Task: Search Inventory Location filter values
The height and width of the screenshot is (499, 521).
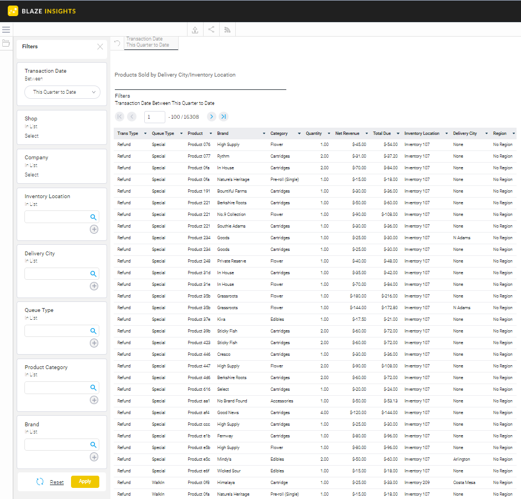Action: coord(93,217)
